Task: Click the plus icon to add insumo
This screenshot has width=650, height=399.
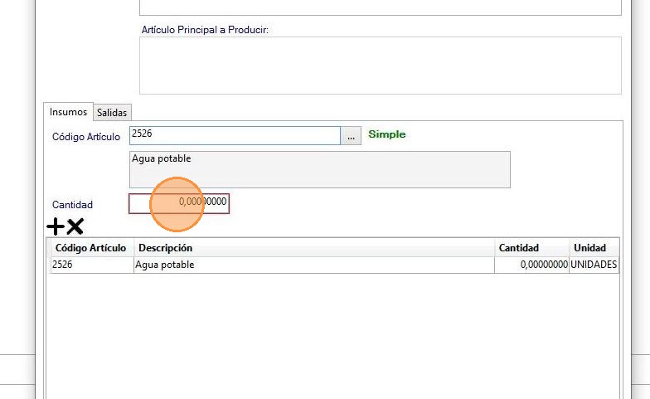Action: [x=56, y=226]
